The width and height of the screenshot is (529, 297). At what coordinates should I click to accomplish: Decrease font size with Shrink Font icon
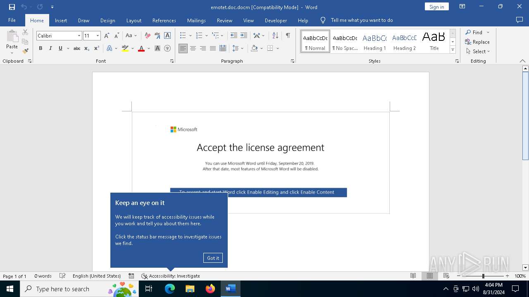[x=117, y=35]
